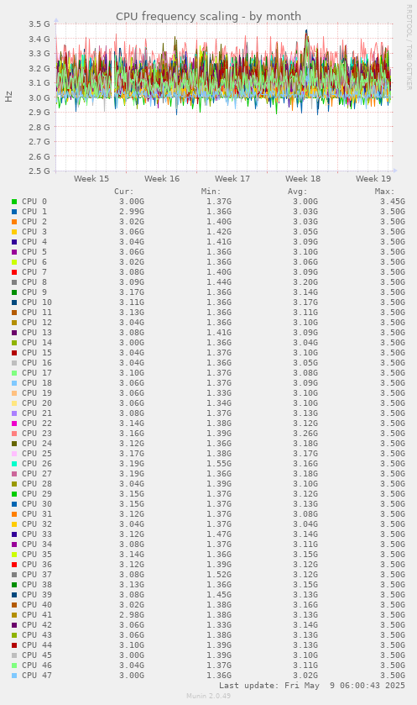Click the CPU 33 indigo legend swatch

click(x=14, y=534)
